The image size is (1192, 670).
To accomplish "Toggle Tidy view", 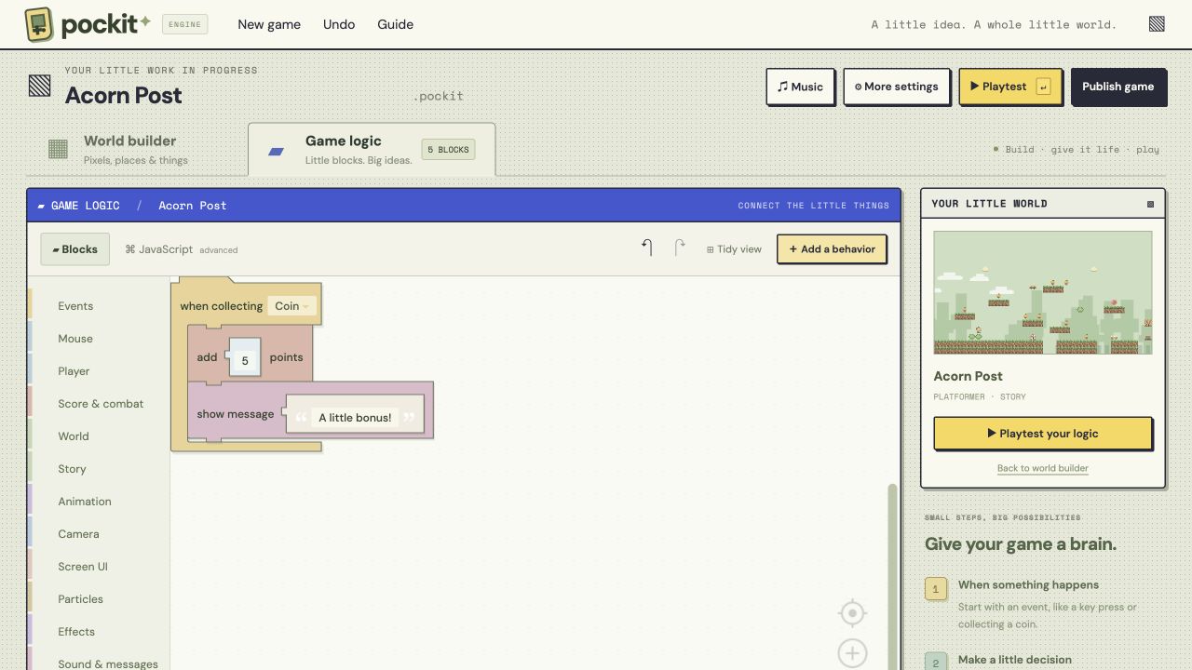I will [734, 249].
